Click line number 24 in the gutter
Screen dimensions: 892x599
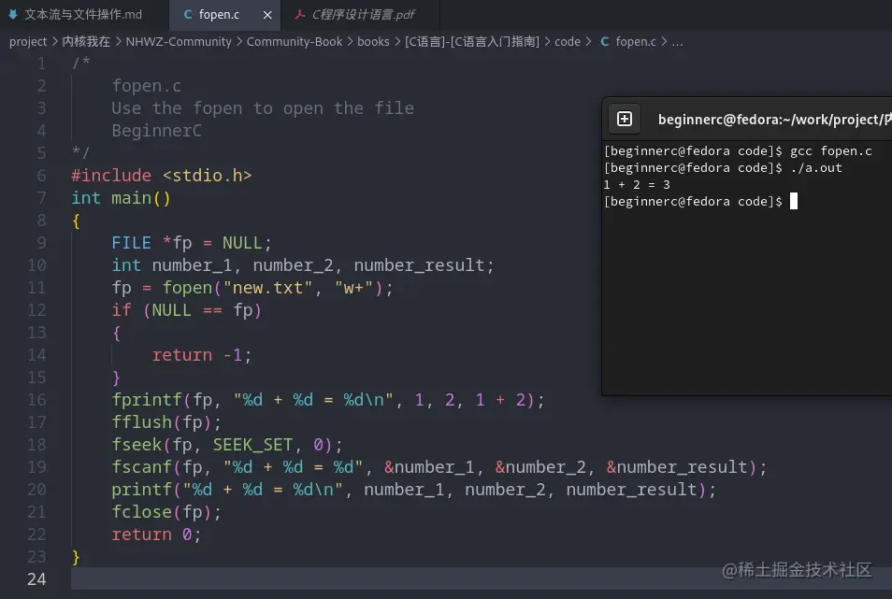pyautogui.click(x=36, y=579)
